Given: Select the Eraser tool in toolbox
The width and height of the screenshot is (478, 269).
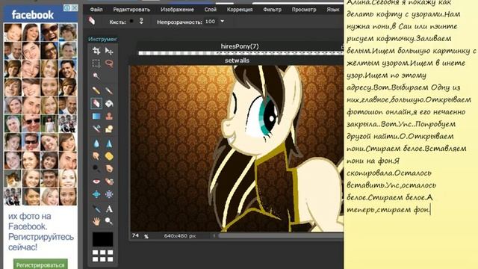Looking at the screenshot, I should (96, 103).
